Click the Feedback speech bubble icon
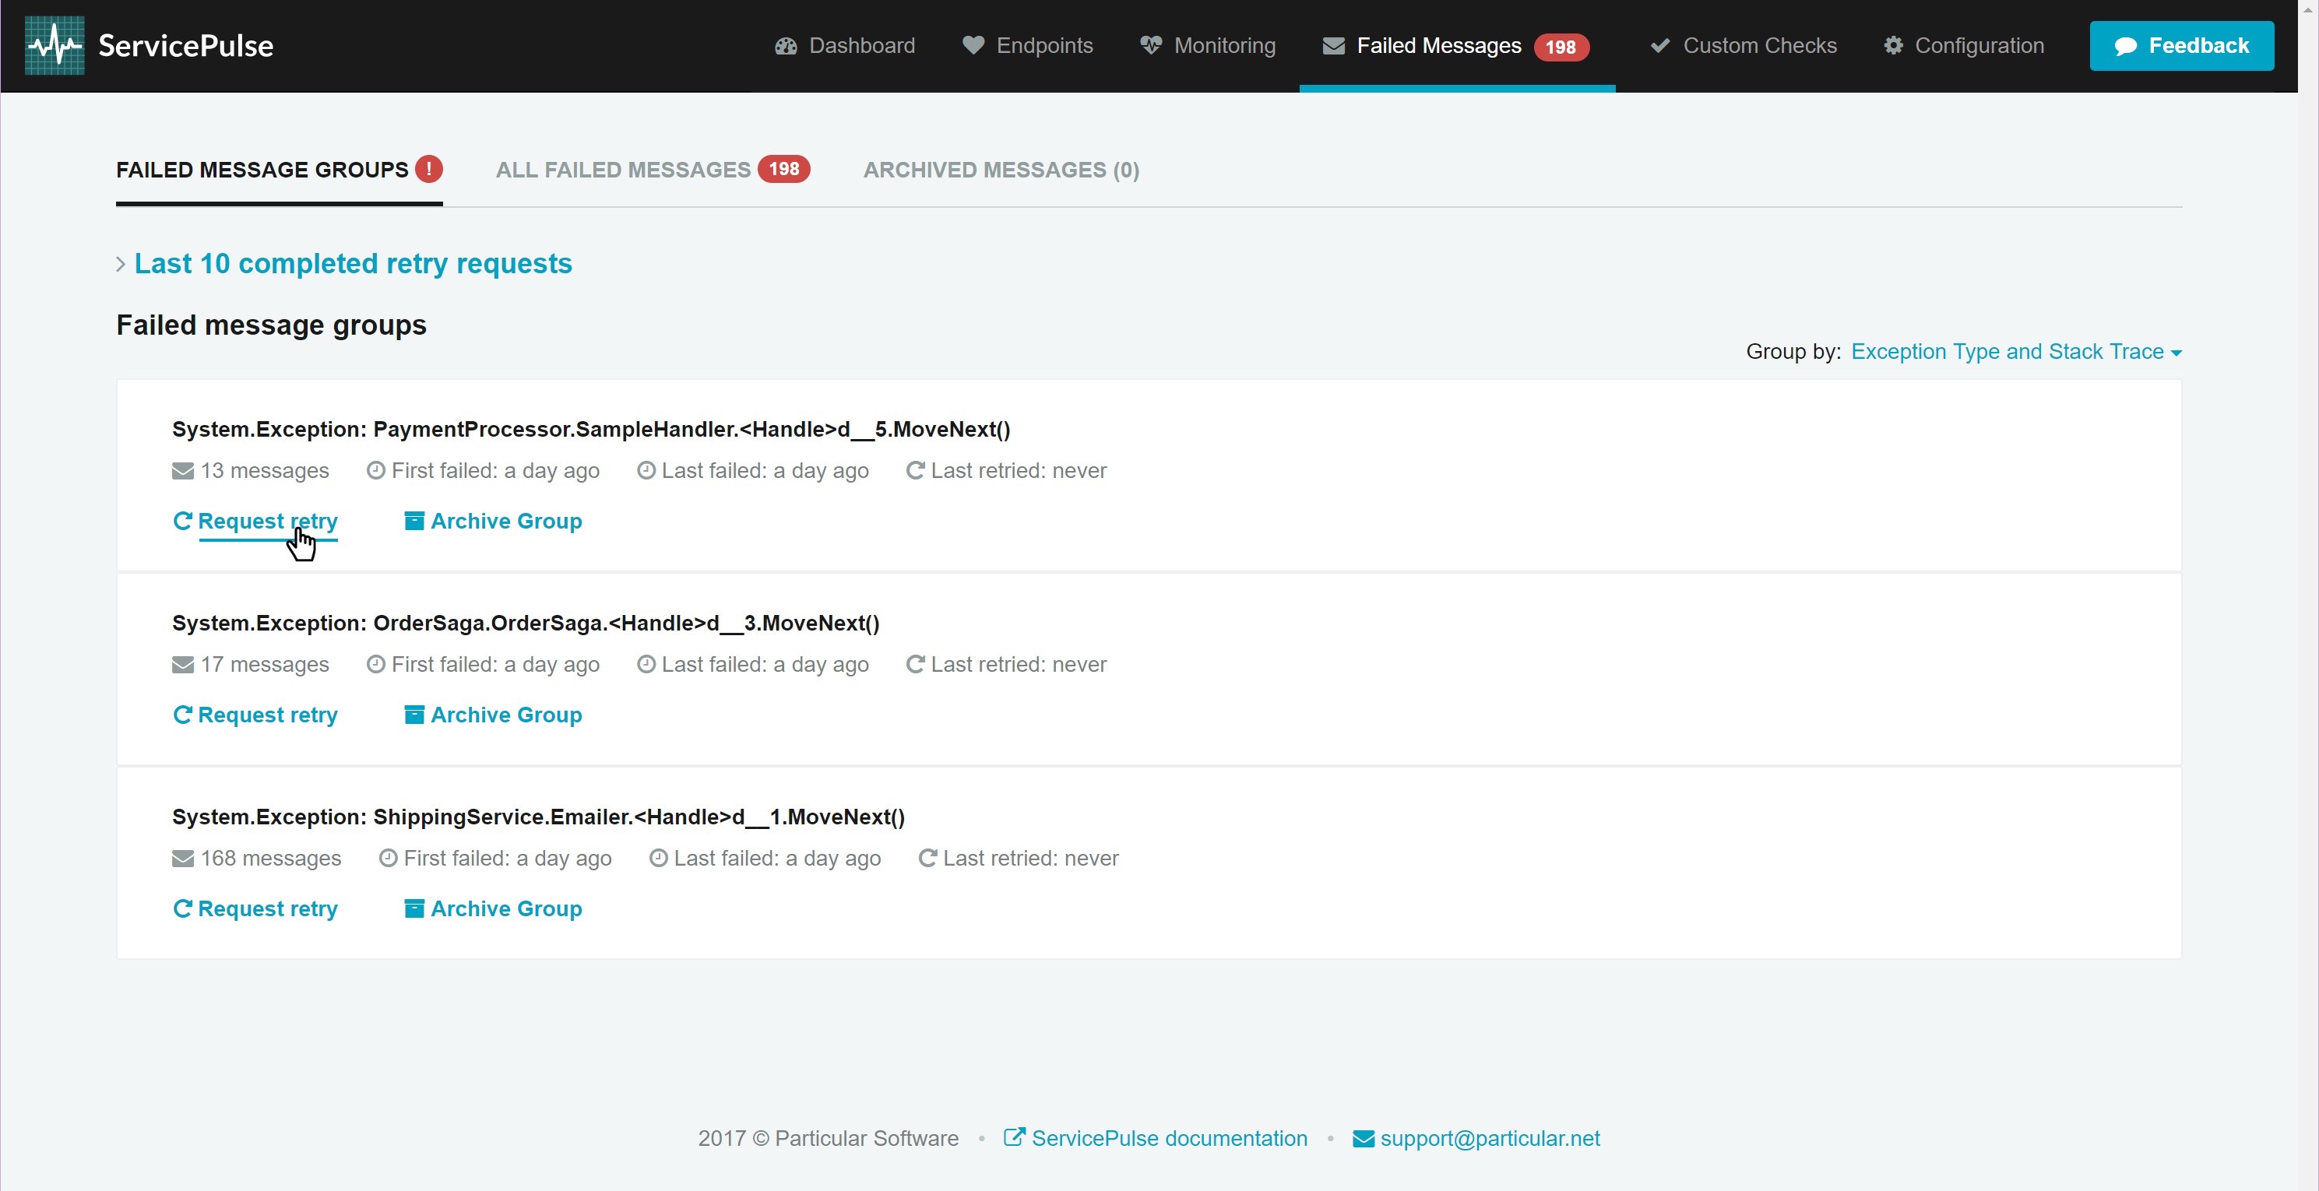This screenshot has height=1191, width=2319. click(x=2127, y=45)
